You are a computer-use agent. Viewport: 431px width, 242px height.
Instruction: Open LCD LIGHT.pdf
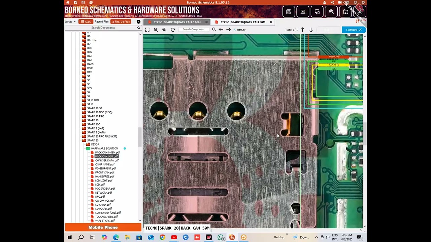click(x=104, y=180)
